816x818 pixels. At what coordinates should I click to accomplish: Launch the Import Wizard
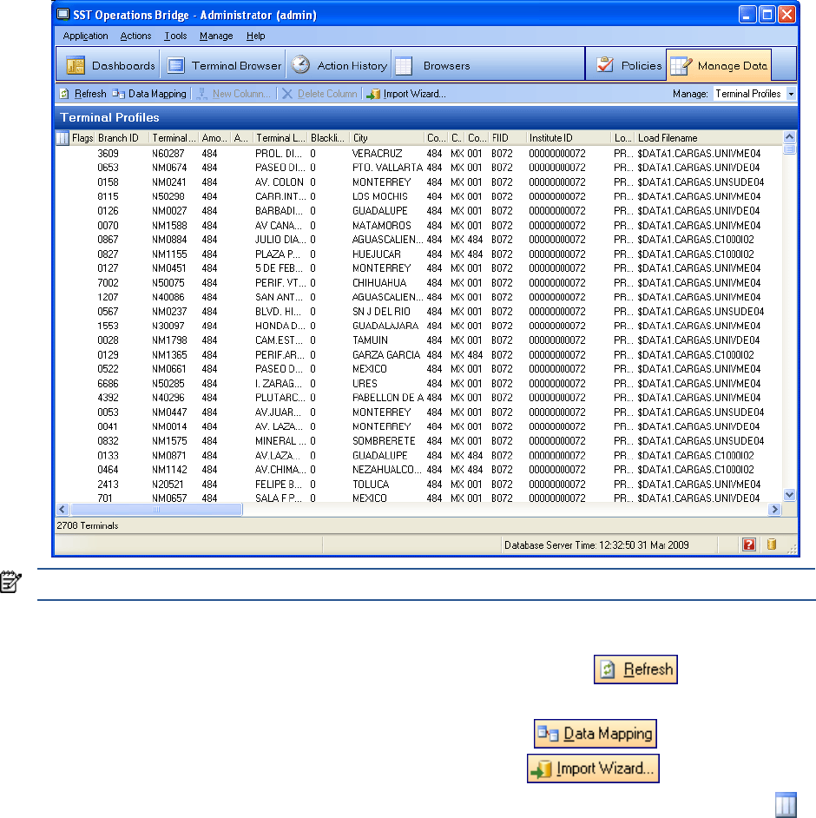coord(406,94)
